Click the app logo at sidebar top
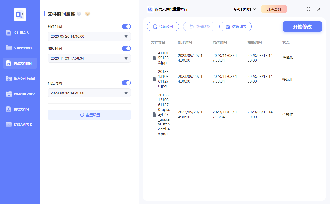This screenshot has width=330, height=204. click(x=20, y=14)
